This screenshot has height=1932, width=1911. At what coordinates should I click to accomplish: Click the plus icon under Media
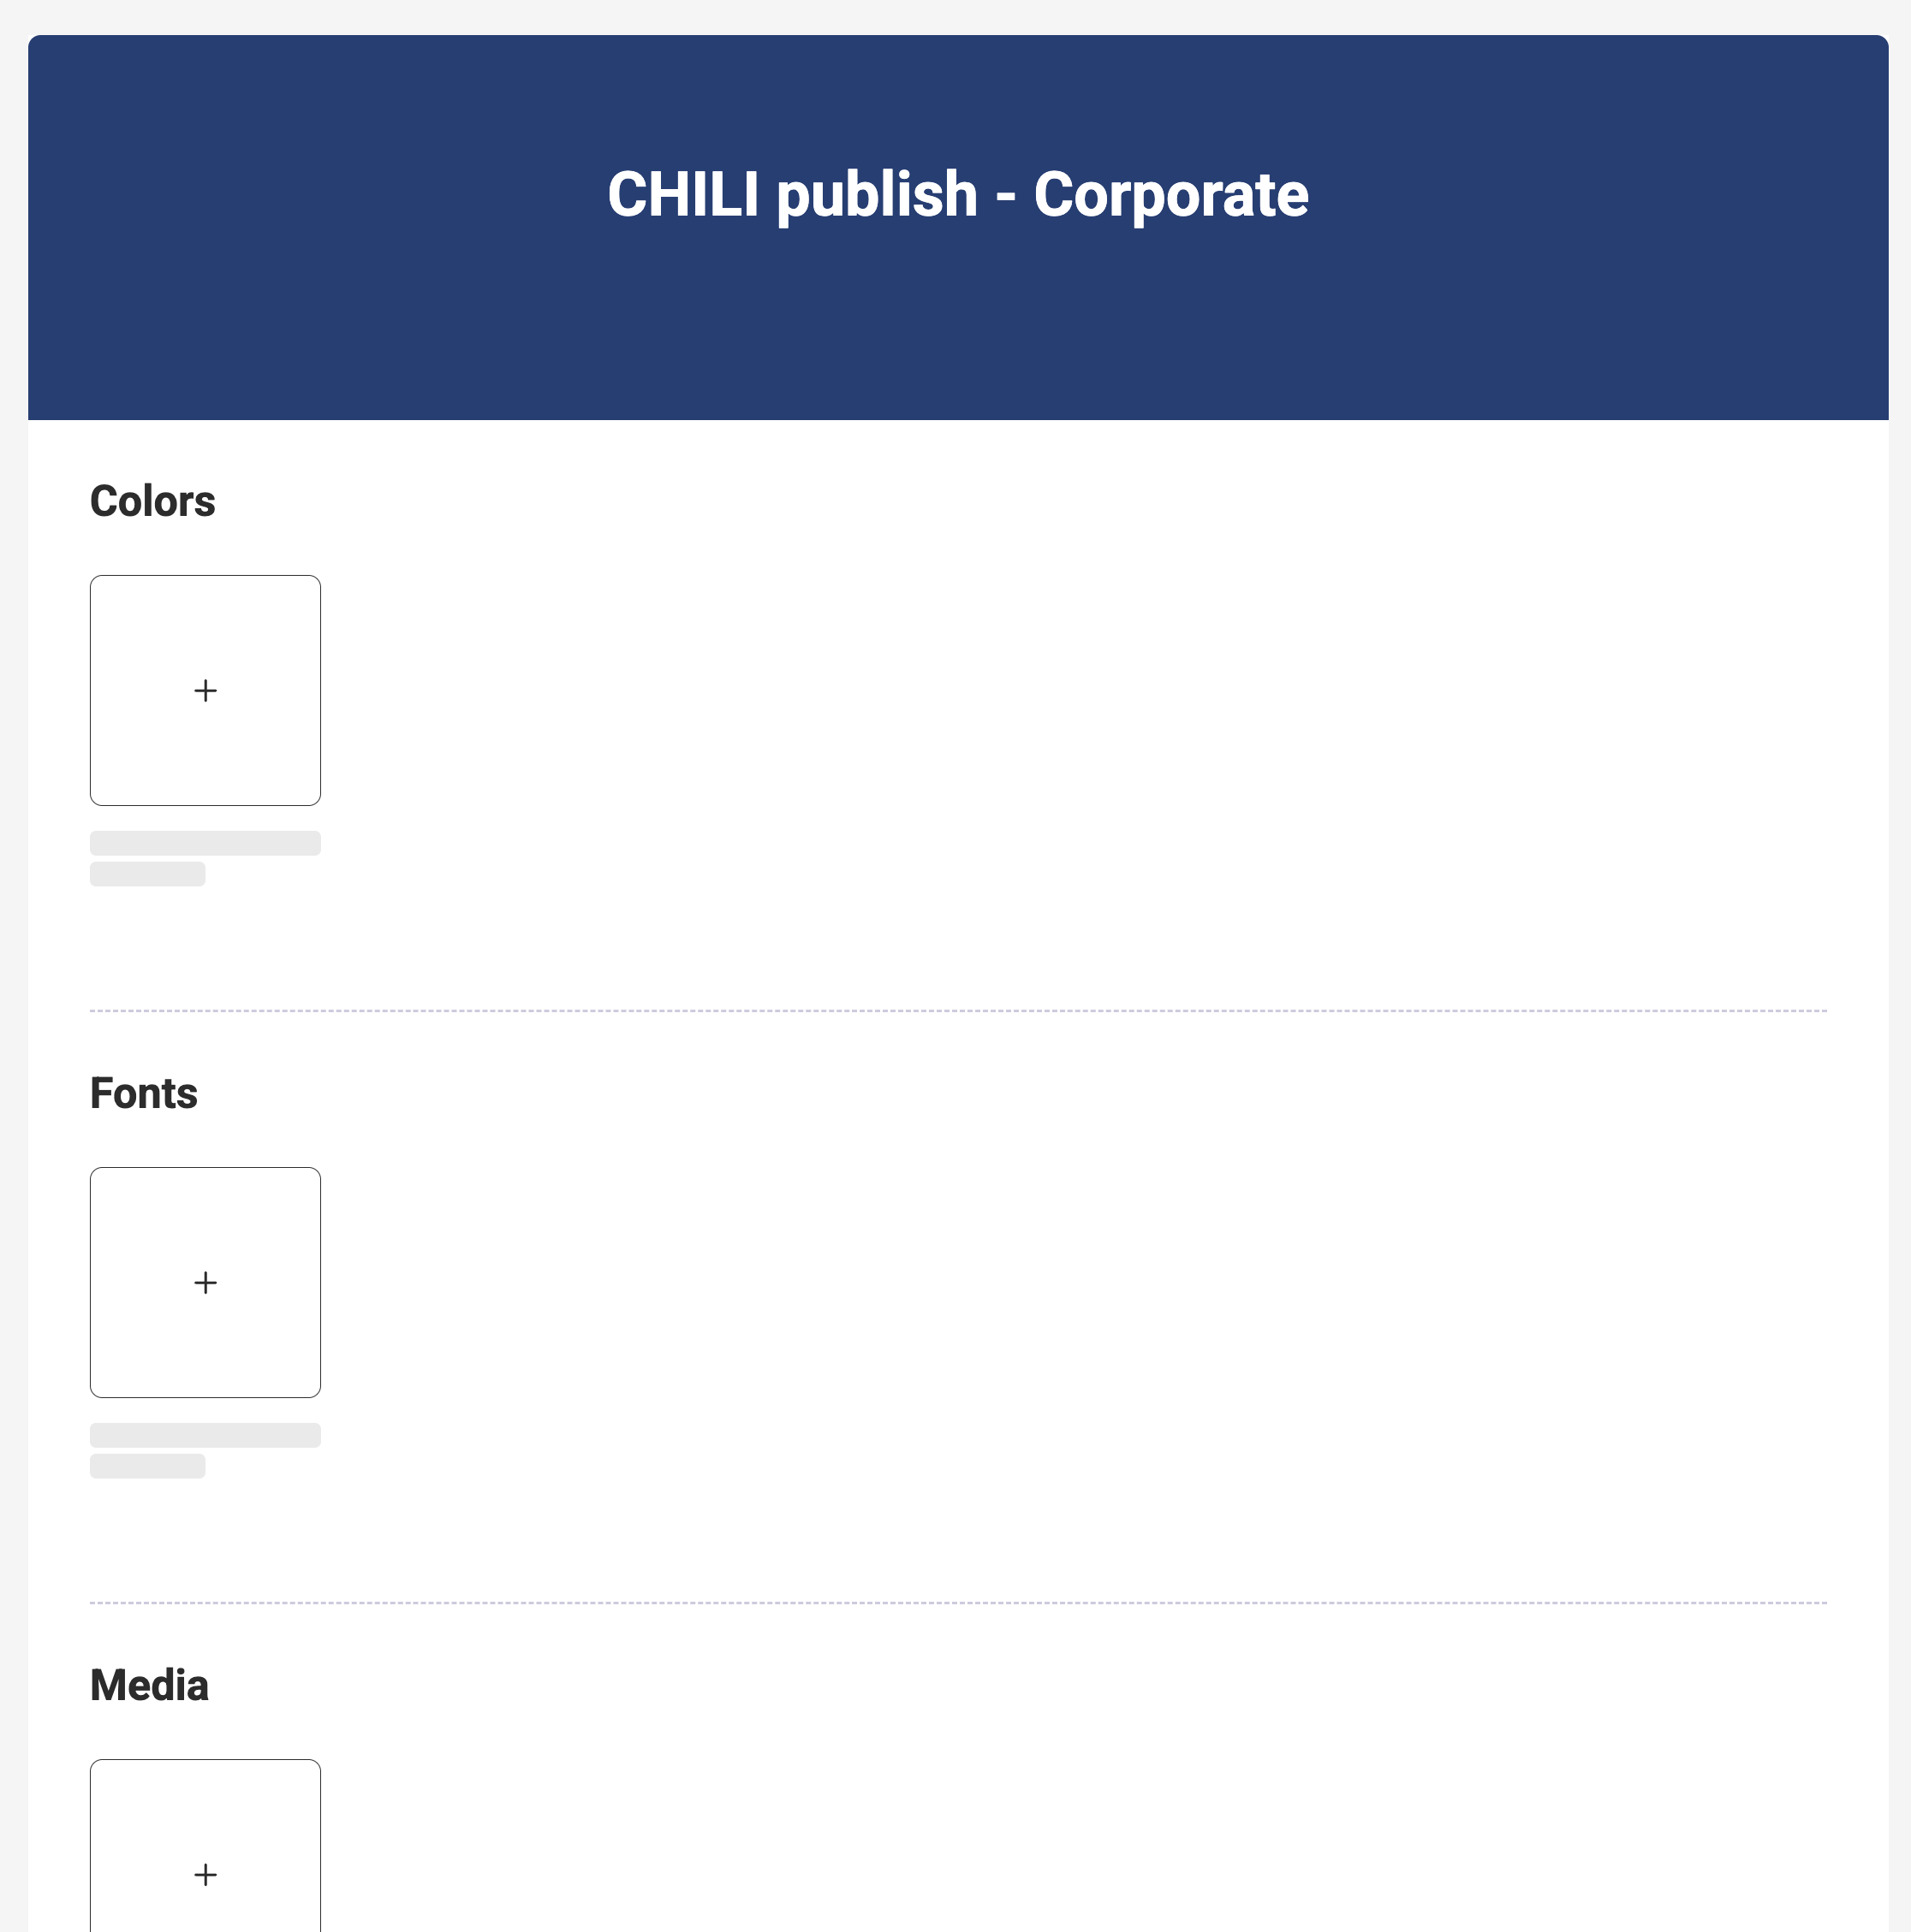(x=205, y=1874)
